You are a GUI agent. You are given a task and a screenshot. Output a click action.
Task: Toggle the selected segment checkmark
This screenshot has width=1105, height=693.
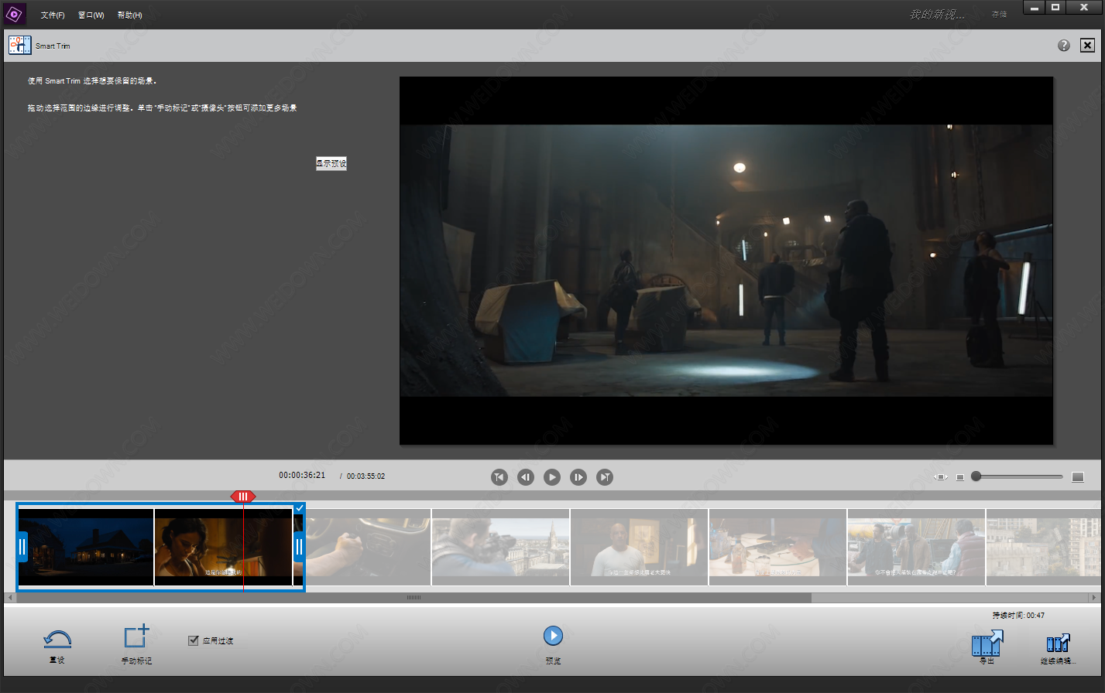300,508
